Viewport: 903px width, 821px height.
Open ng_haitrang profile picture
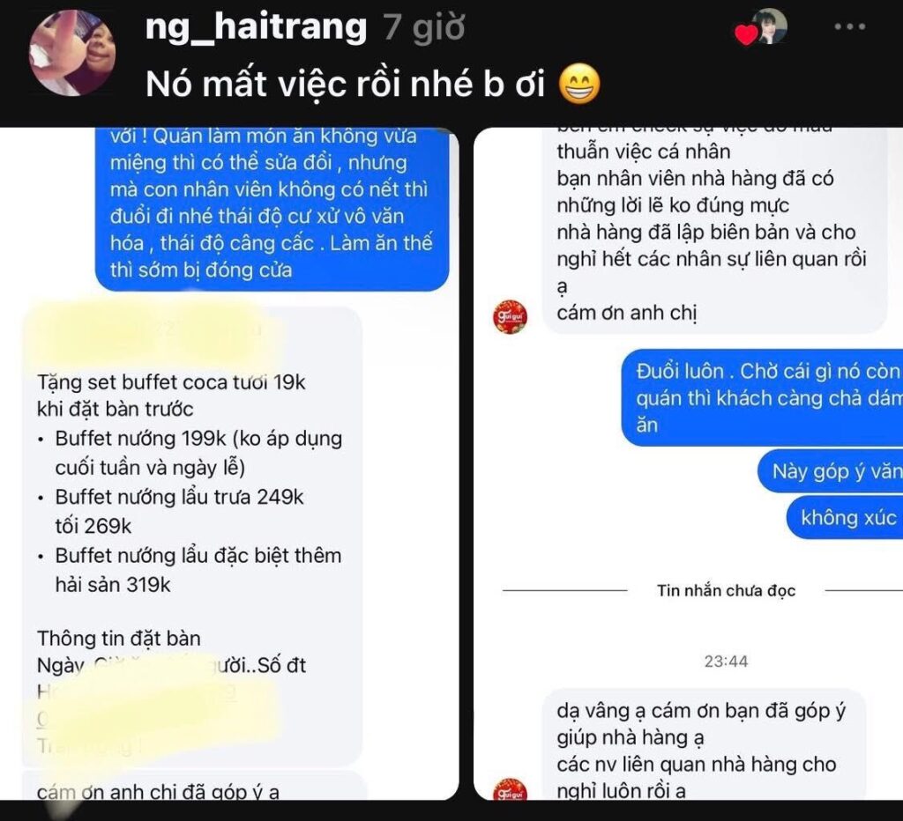coord(72,53)
